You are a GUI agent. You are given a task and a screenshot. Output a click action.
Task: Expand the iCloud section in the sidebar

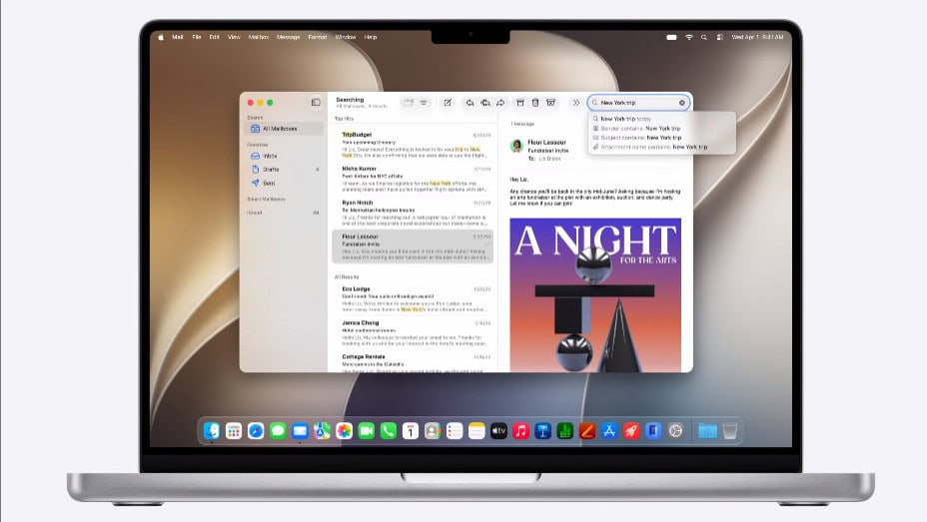tap(255, 213)
